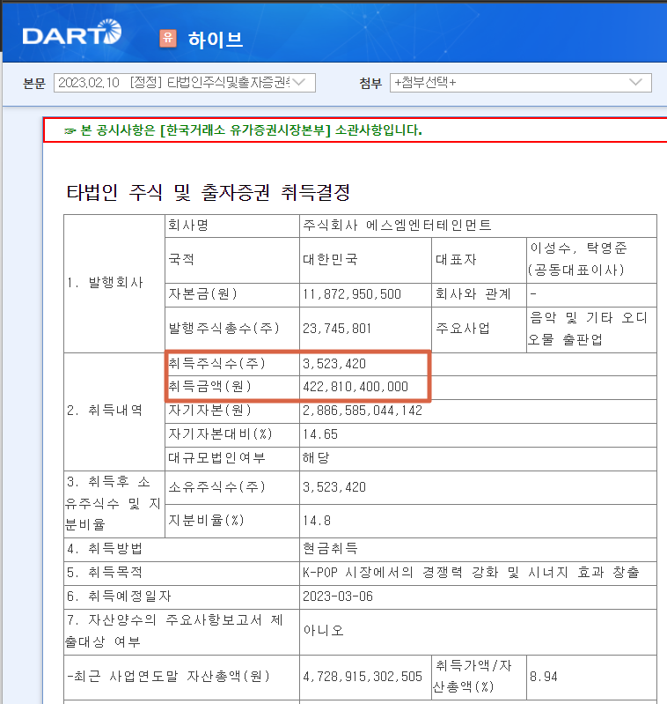Click total assets value 4,728,915,302,505

coord(363,677)
